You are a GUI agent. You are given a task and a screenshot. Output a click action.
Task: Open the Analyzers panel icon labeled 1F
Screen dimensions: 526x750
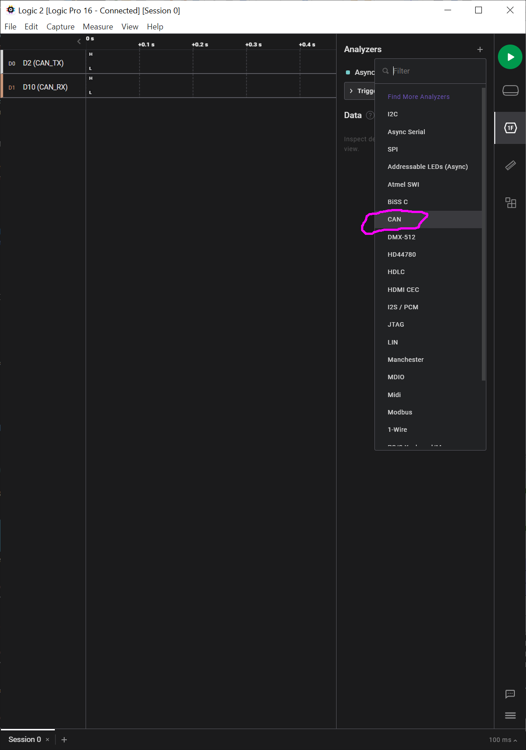tap(510, 128)
